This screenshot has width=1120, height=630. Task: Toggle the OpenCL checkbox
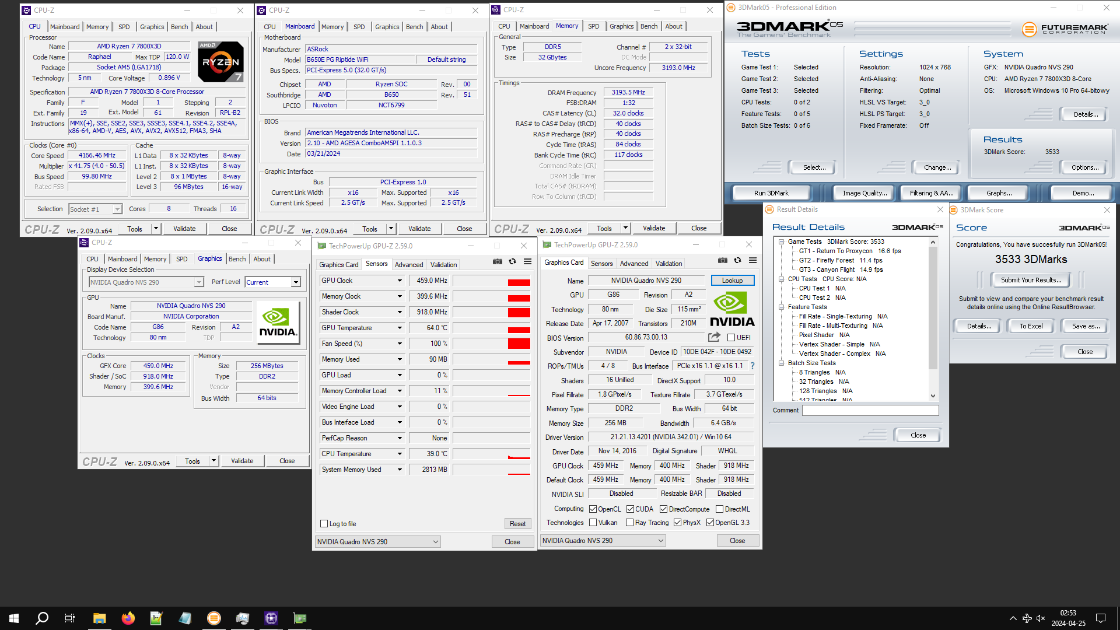pos(593,509)
